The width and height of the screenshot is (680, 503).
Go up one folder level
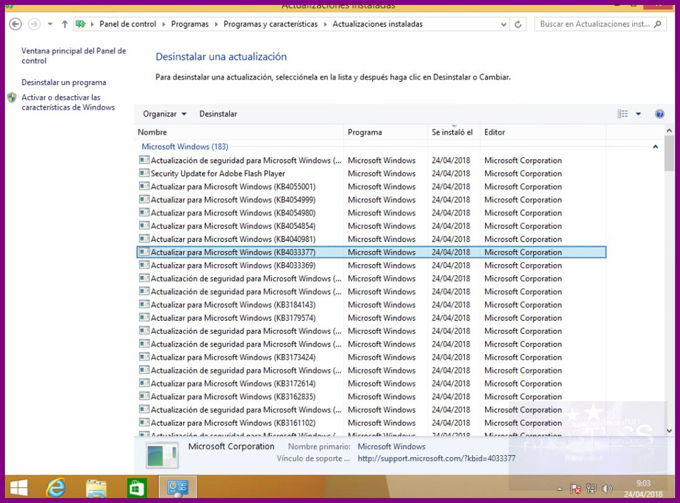pyautogui.click(x=65, y=25)
